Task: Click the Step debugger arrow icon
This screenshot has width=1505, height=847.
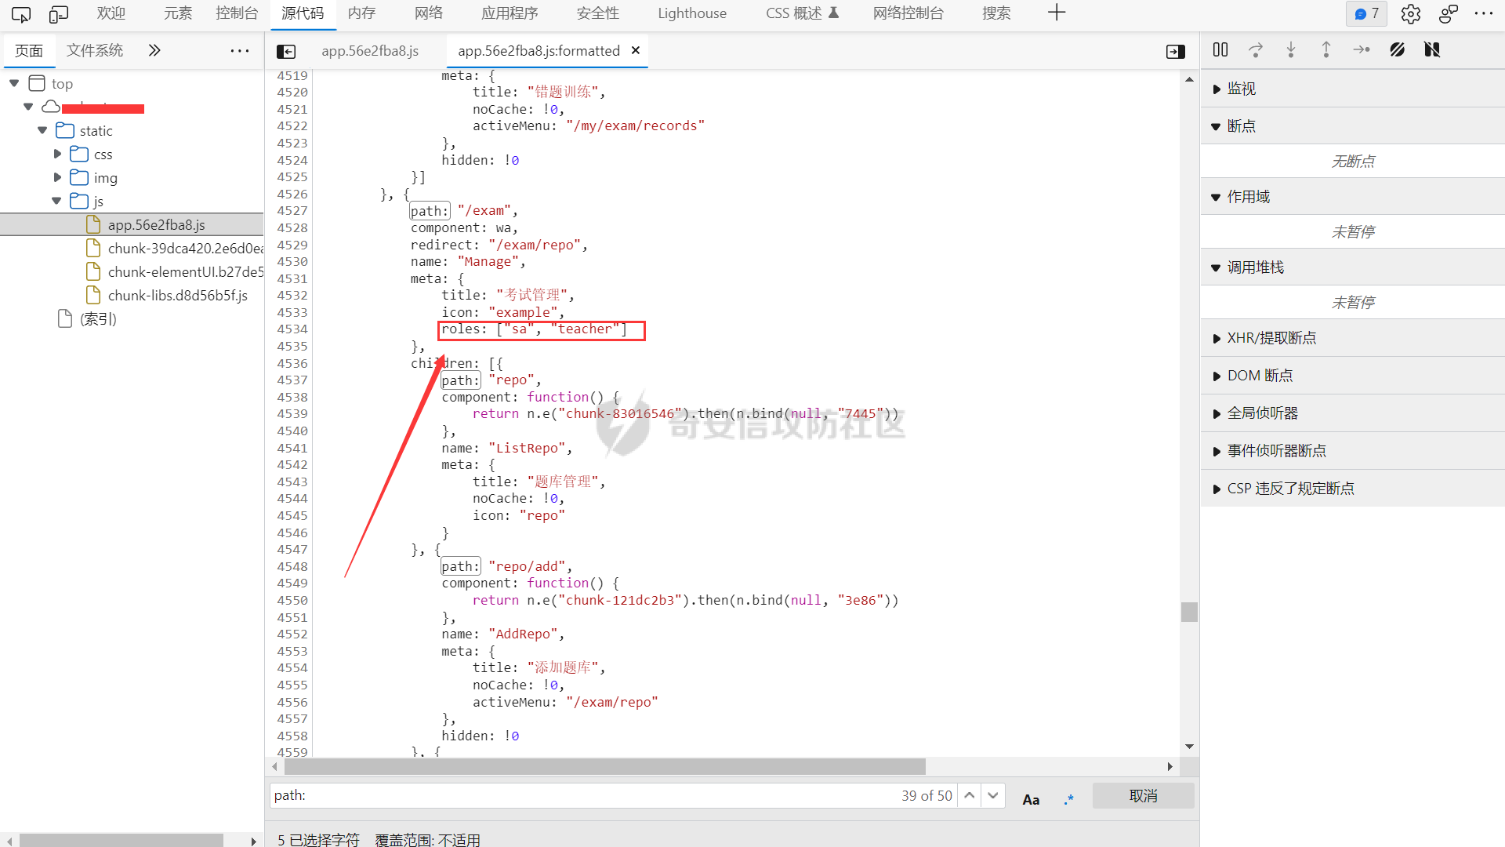Action: (1362, 49)
